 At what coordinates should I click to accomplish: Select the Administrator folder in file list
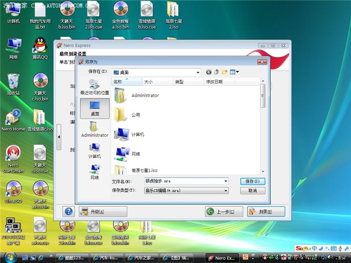[x=136, y=96]
